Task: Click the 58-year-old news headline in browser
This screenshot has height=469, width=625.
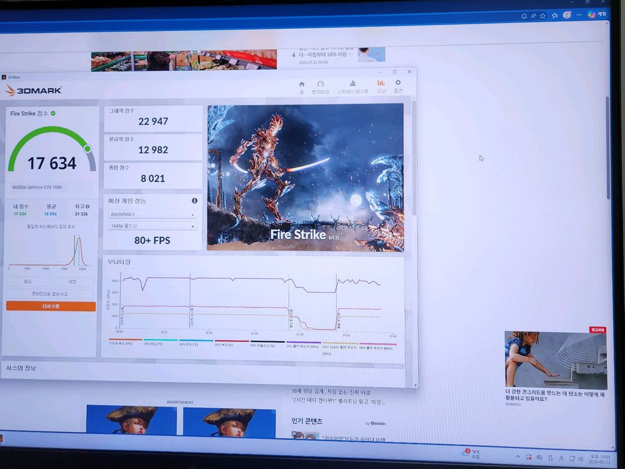Action: 331,393
